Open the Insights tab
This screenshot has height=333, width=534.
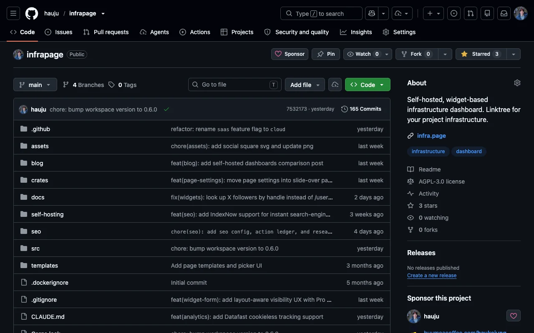click(x=356, y=32)
